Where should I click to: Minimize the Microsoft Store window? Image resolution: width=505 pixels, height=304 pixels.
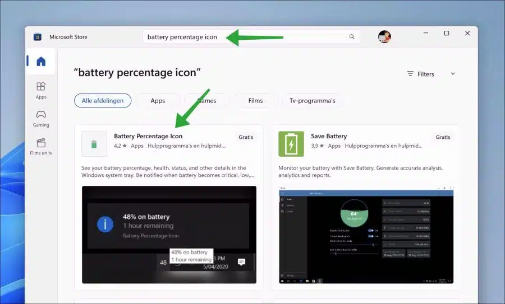tap(426, 33)
